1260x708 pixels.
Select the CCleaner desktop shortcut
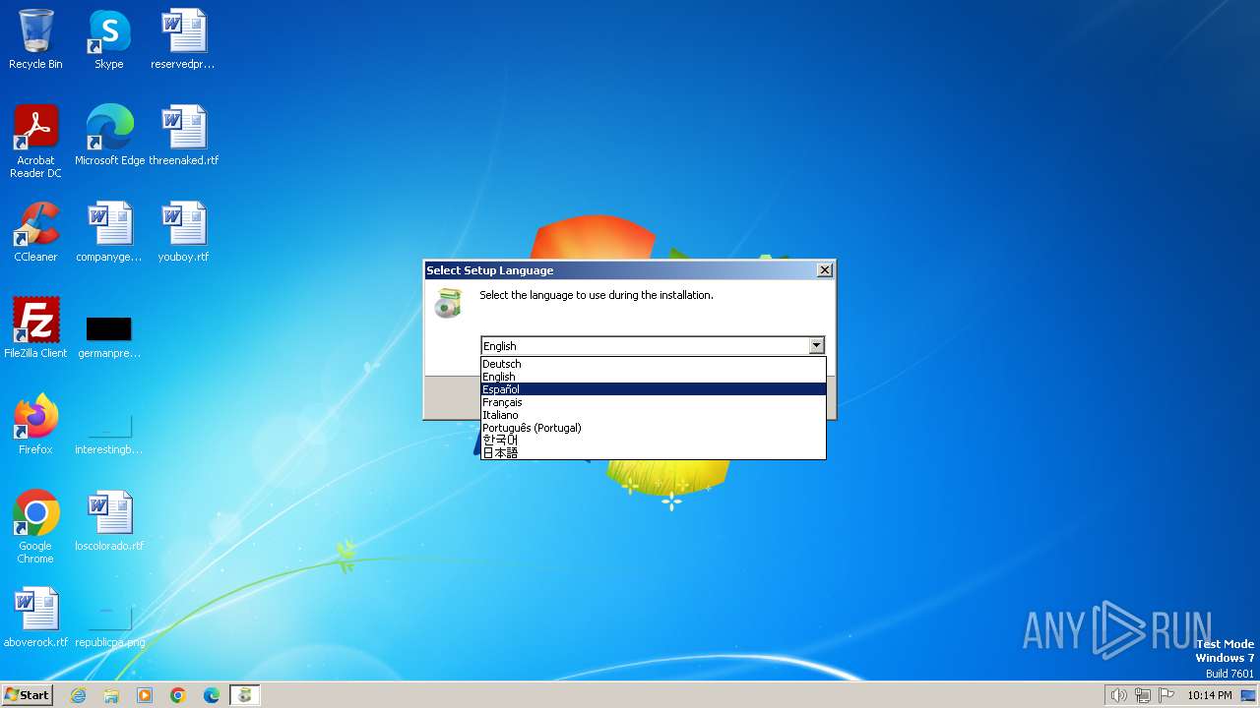click(x=35, y=232)
